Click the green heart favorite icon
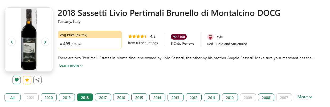Screen dimensions: 330x107 pyautogui.click(x=17, y=80)
